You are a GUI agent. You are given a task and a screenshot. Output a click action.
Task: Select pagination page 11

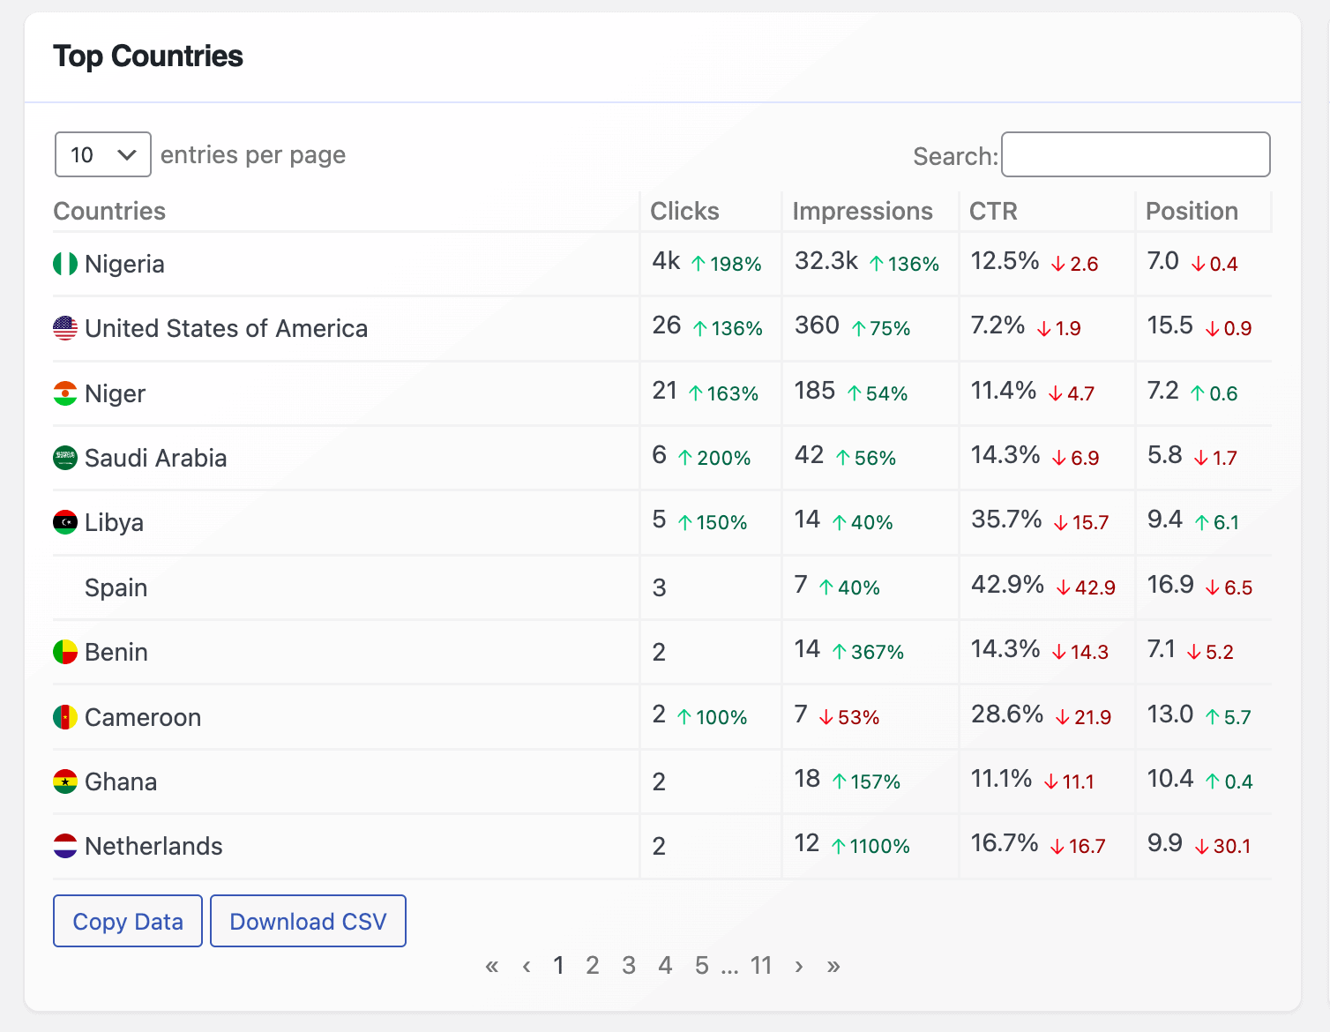tap(761, 966)
